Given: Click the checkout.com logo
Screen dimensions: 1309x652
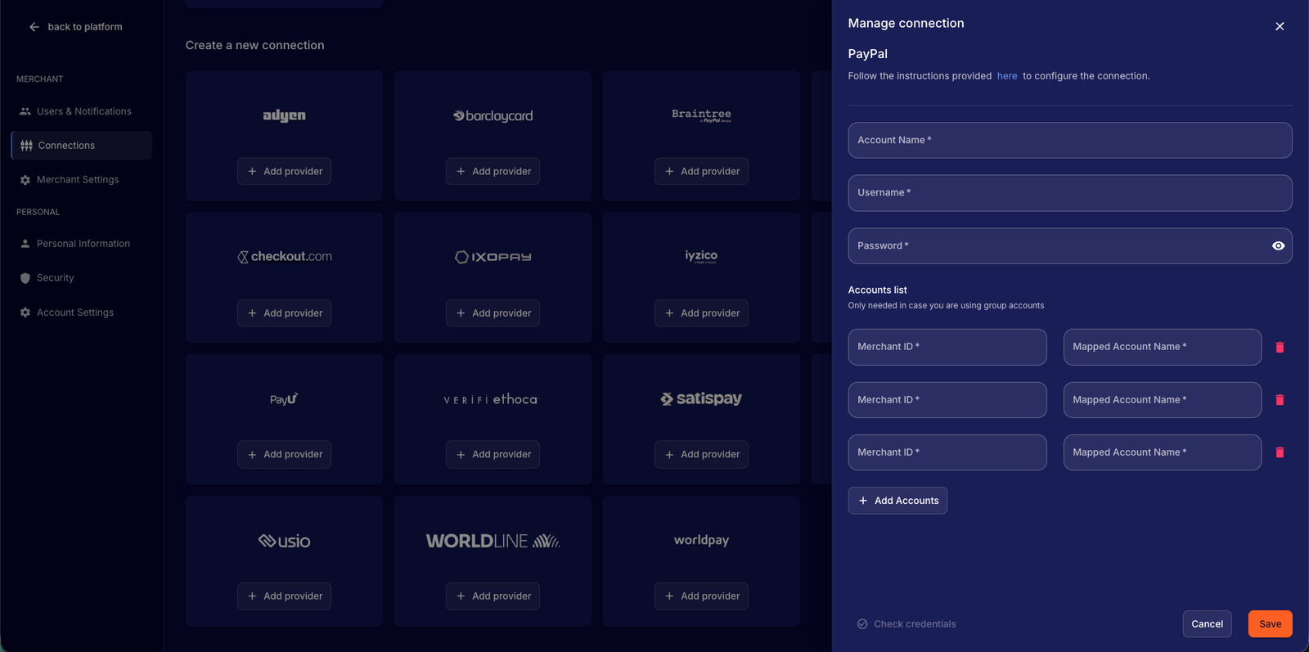Looking at the screenshot, I should point(285,257).
